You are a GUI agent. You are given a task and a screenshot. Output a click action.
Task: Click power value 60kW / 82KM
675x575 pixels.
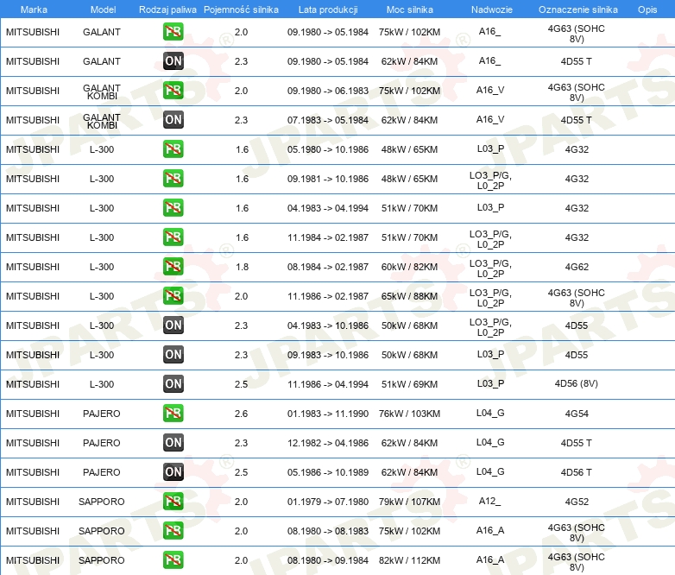pos(409,267)
